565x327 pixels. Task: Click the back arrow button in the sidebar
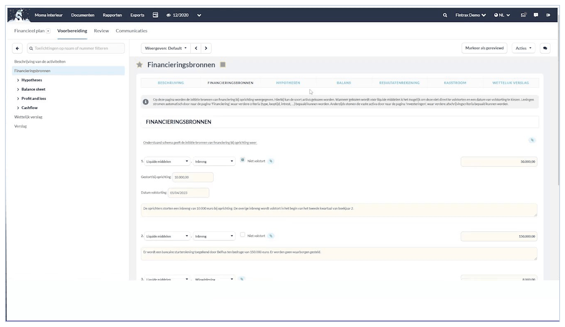17,48
